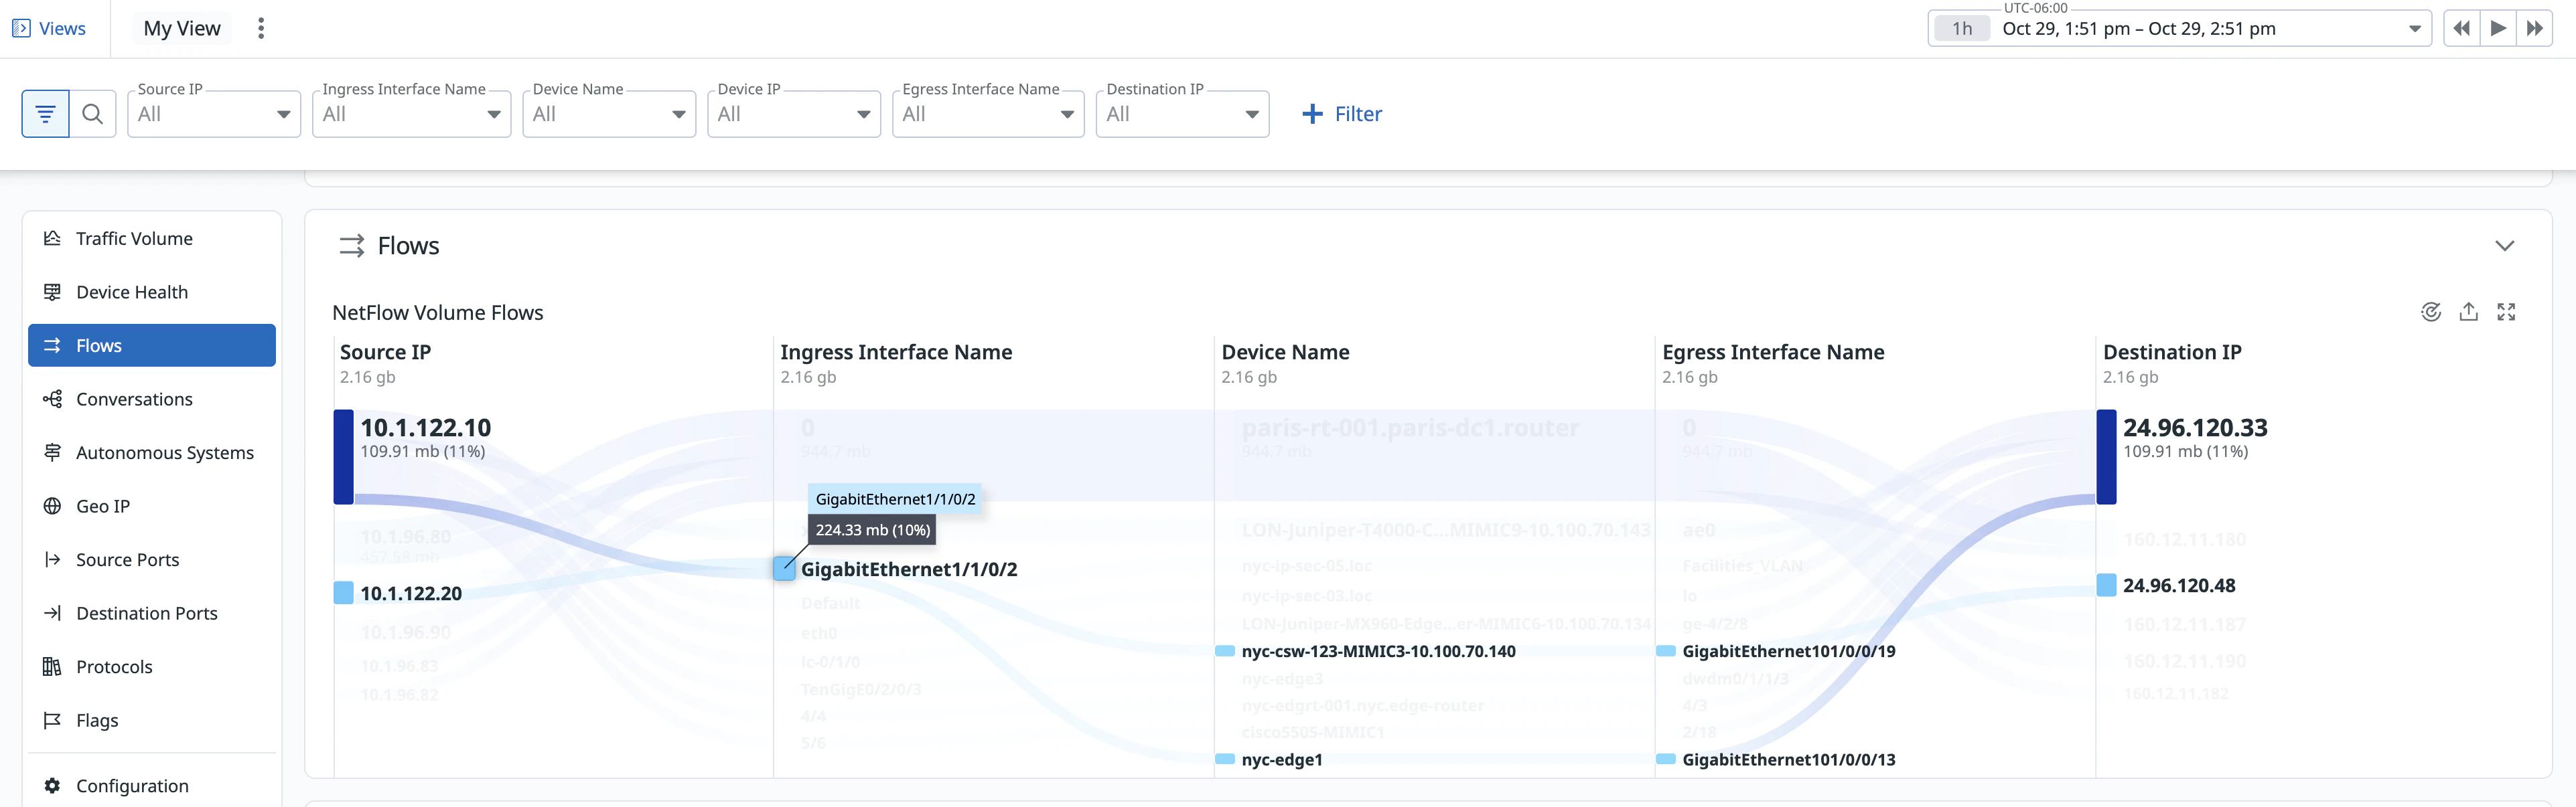
Task: Go to Device Health section
Action: click(152, 292)
